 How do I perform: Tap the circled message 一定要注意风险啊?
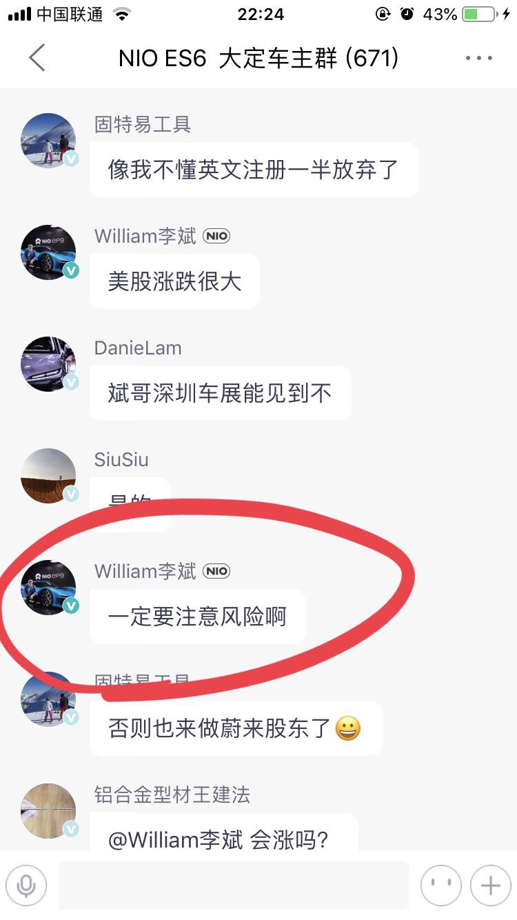(x=198, y=617)
